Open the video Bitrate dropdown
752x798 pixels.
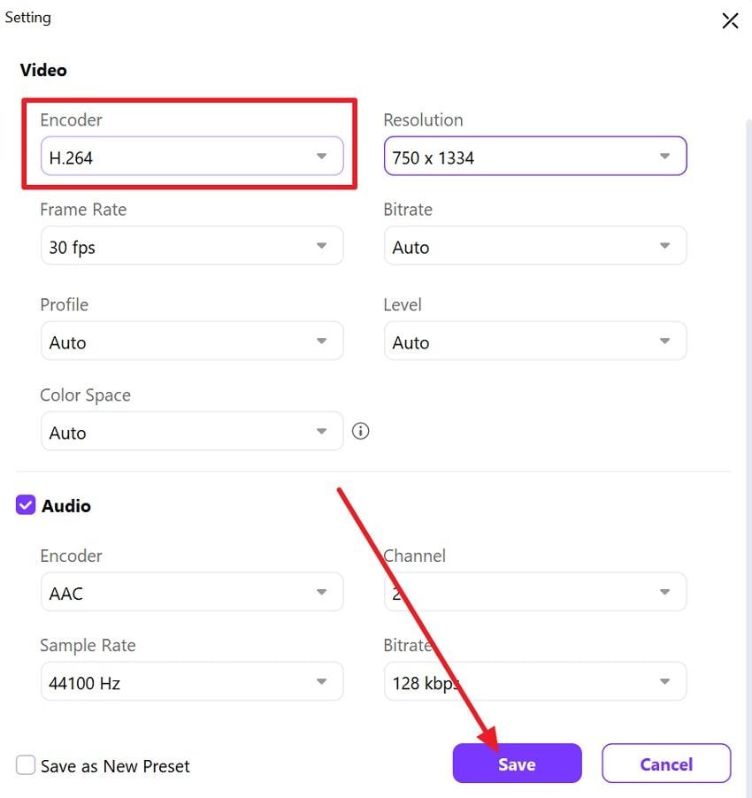pyautogui.click(x=664, y=246)
